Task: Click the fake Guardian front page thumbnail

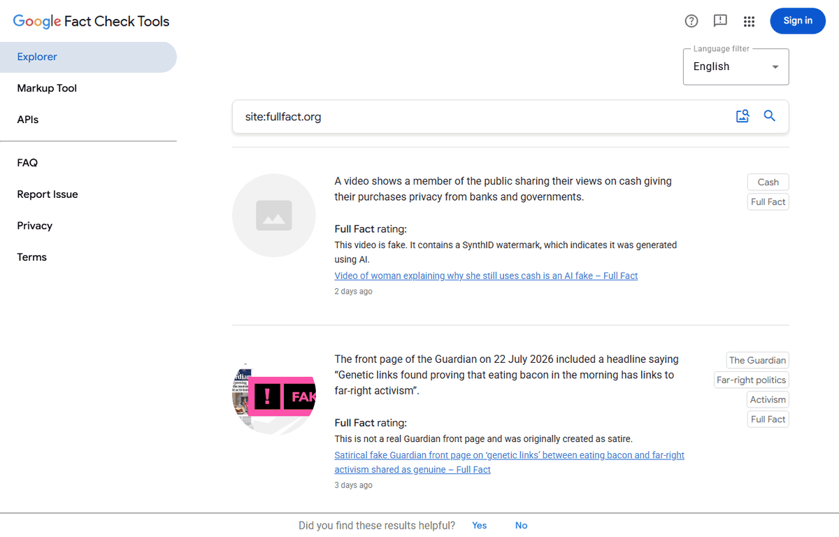Action: 274,394
